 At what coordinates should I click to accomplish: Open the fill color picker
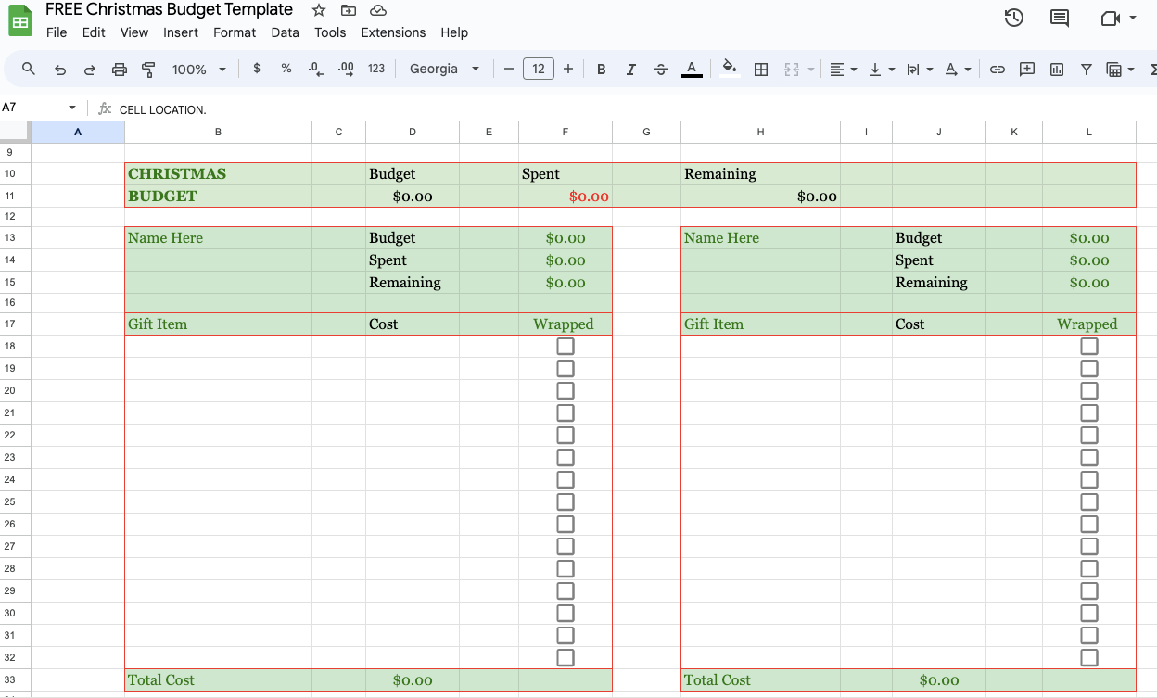730,69
